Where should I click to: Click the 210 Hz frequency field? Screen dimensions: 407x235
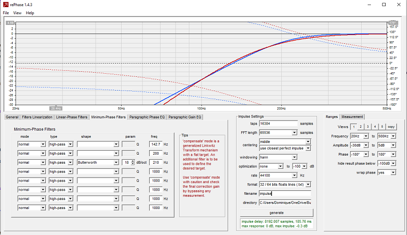point(156,162)
